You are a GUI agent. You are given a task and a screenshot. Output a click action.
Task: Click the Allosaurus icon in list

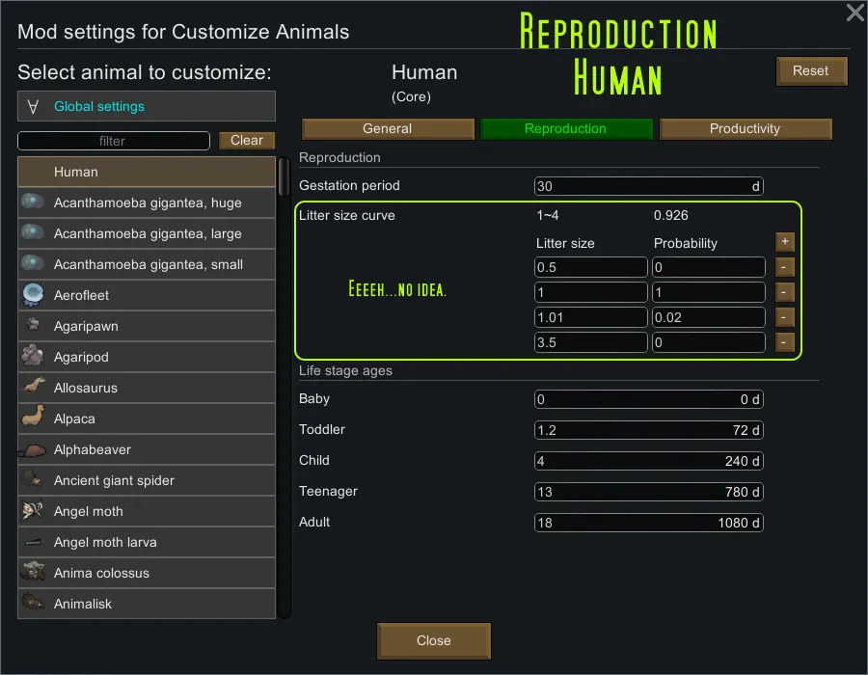(34, 388)
